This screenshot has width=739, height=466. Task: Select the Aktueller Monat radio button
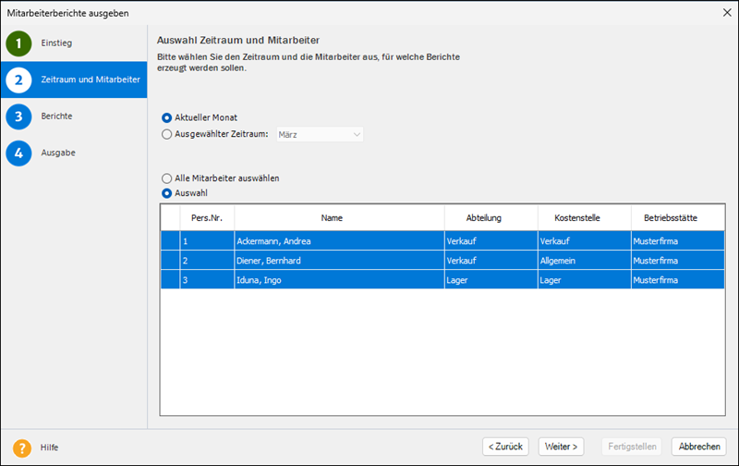coord(166,117)
